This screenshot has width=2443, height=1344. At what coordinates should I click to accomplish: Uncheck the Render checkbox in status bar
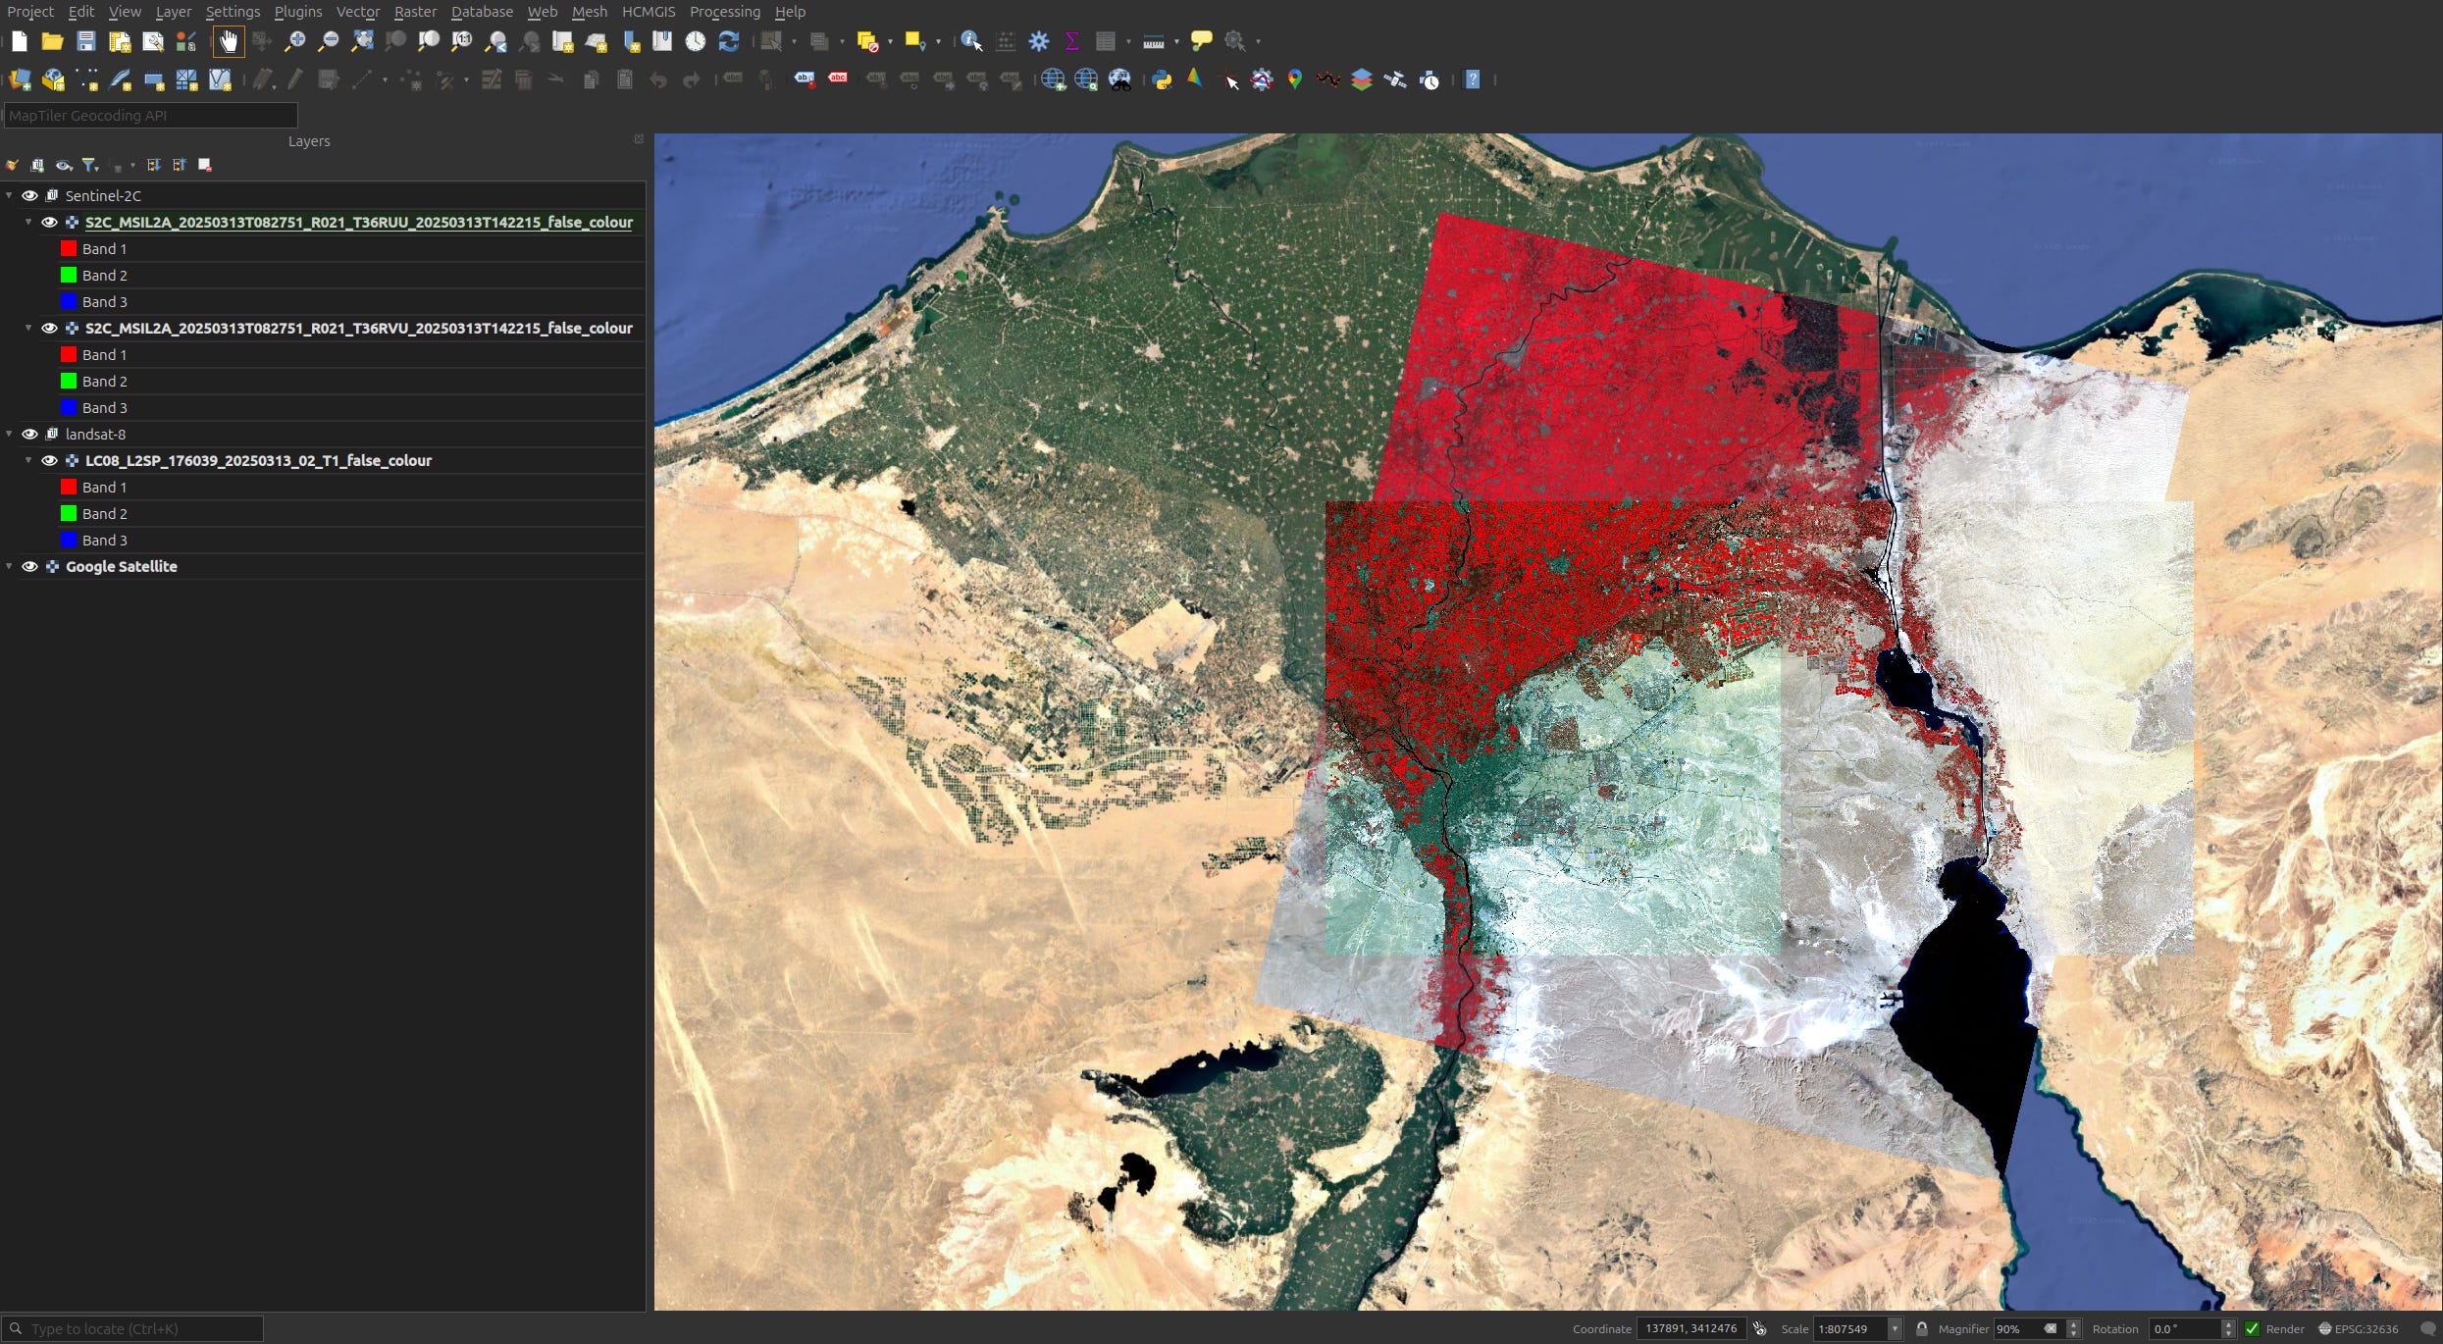(2251, 1328)
